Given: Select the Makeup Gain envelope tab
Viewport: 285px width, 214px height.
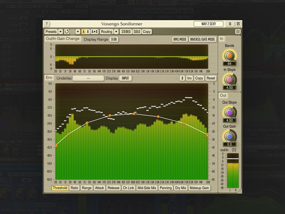Looking at the screenshot, I should click(x=199, y=188).
